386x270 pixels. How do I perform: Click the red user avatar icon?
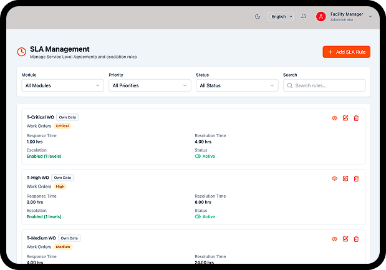[x=321, y=16]
